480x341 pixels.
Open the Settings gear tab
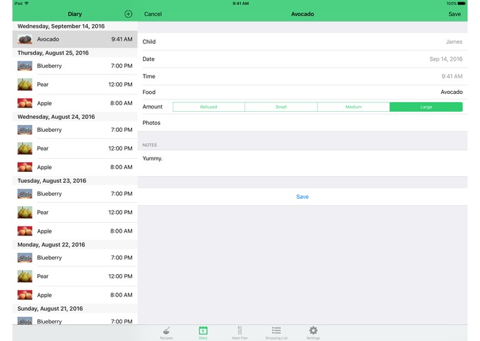coord(313,333)
